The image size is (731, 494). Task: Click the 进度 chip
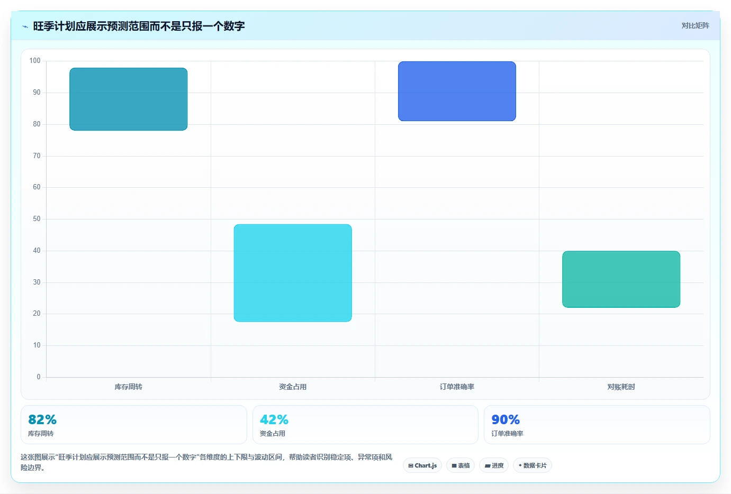(x=494, y=465)
